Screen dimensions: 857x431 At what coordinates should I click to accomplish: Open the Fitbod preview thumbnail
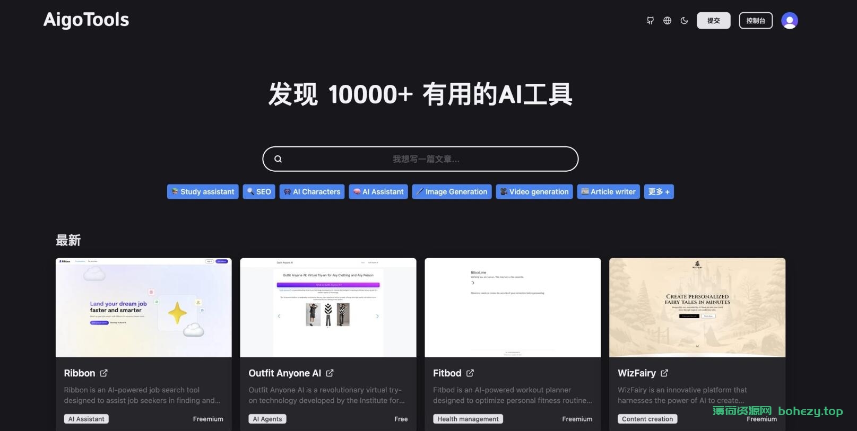pyautogui.click(x=513, y=307)
